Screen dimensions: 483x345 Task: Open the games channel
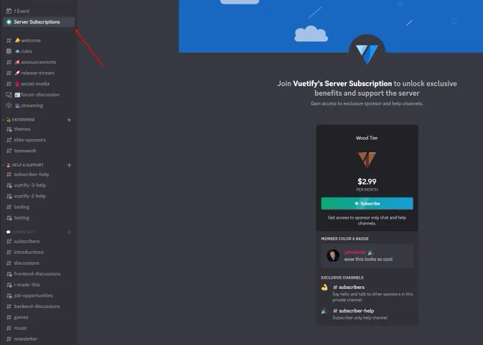pos(38,317)
